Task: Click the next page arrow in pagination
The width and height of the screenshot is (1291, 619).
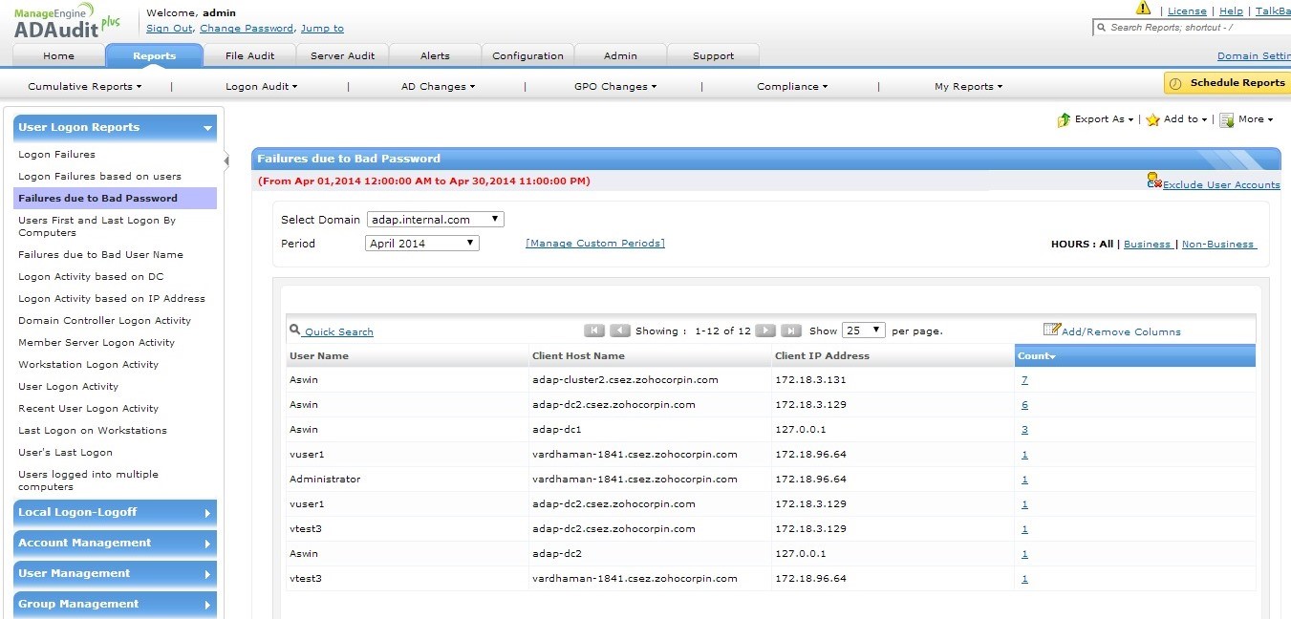Action: tap(765, 330)
